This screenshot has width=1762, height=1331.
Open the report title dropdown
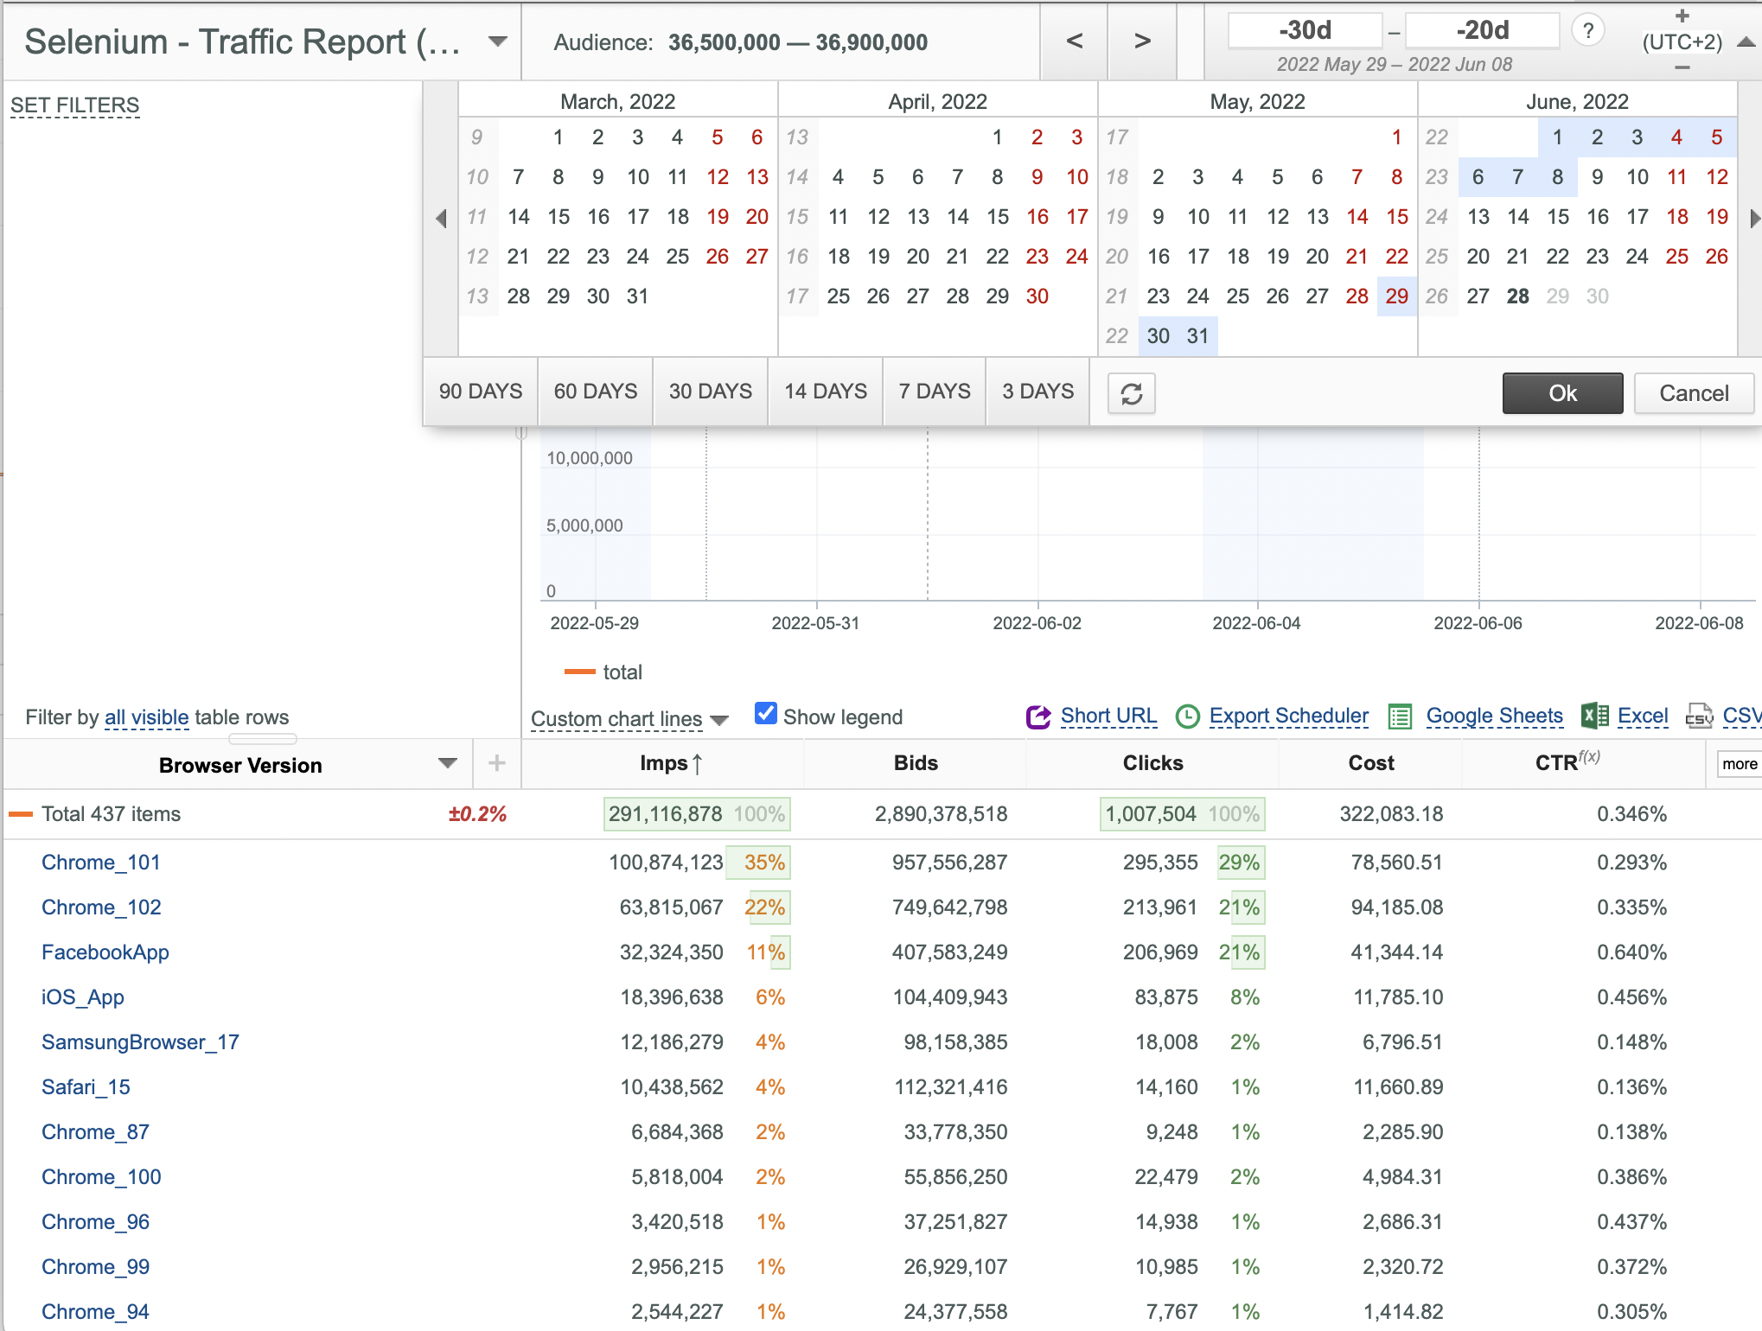click(497, 41)
